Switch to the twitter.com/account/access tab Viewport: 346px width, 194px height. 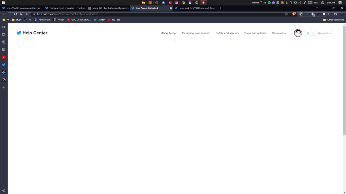tap(22, 8)
